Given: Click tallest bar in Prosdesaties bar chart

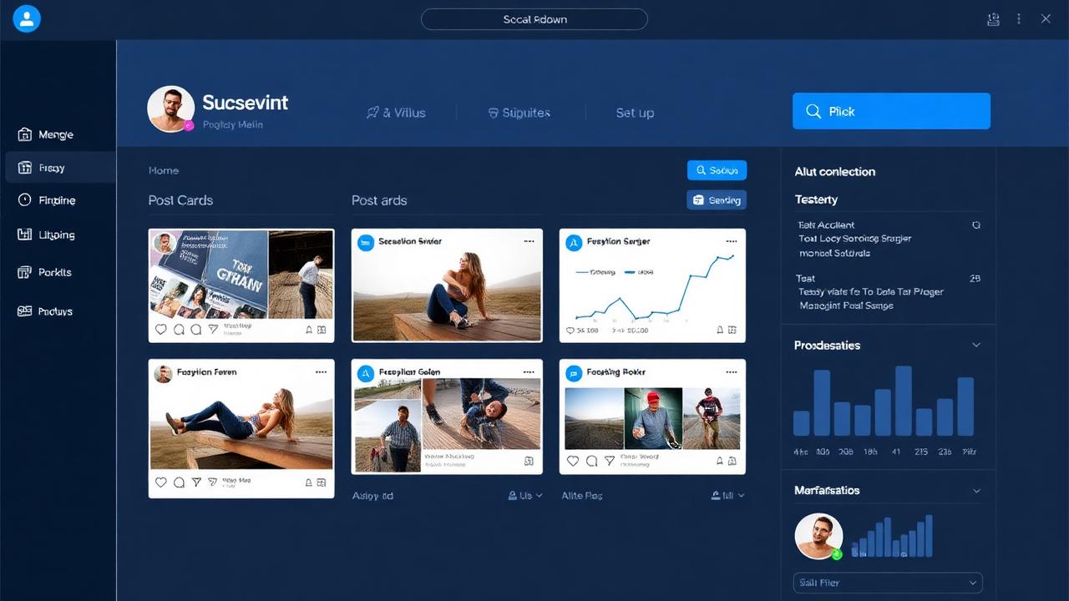Looking at the screenshot, I should 903,401.
